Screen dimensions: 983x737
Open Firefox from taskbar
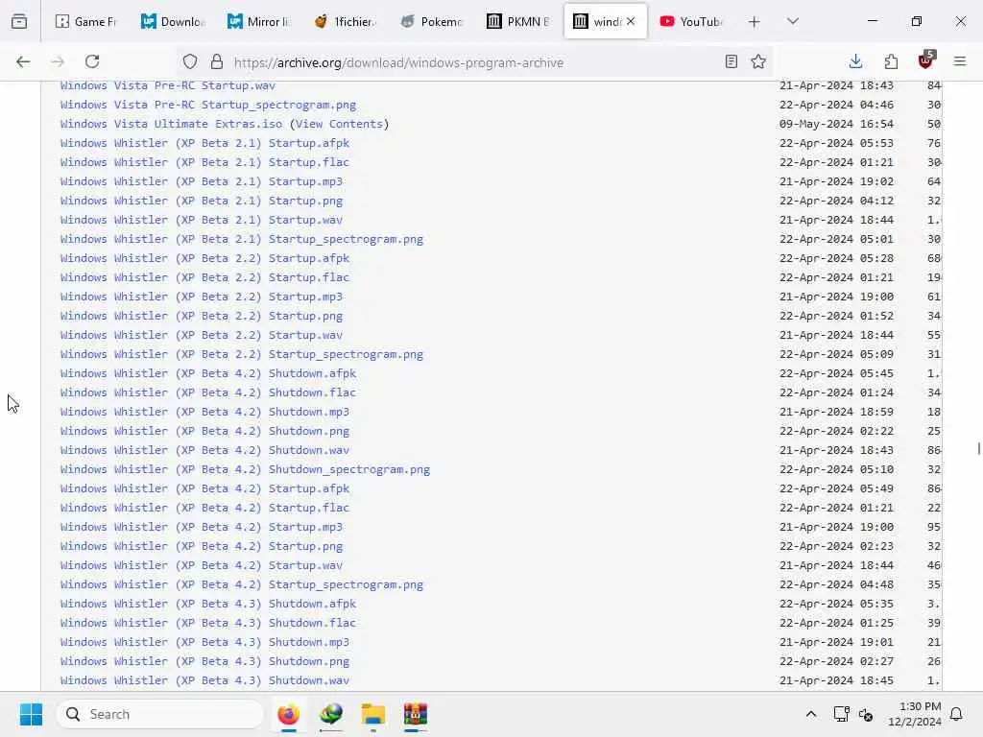tap(288, 714)
